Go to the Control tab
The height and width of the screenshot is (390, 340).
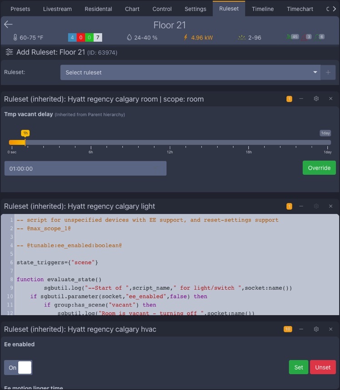(x=162, y=9)
